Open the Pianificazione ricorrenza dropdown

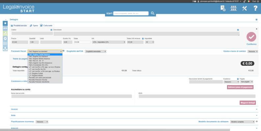[x=42, y=122]
